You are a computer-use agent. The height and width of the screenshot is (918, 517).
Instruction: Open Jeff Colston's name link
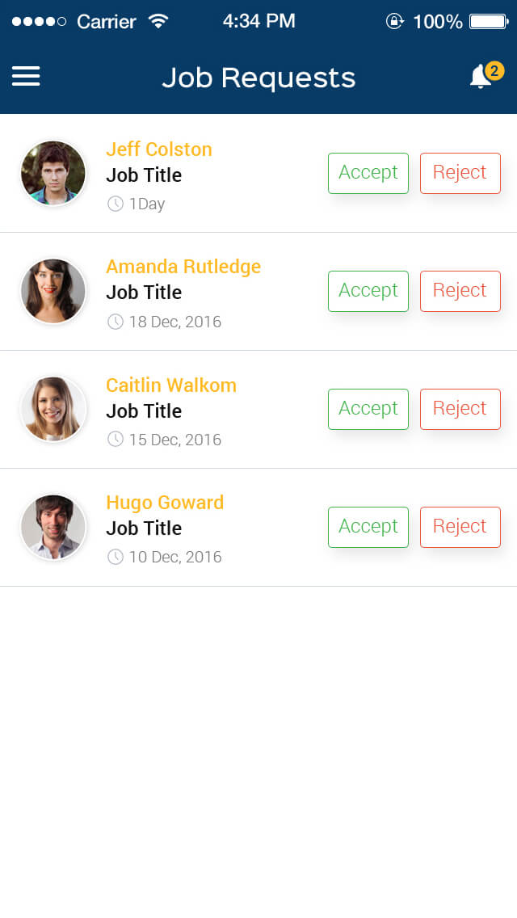pyautogui.click(x=159, y=149)
